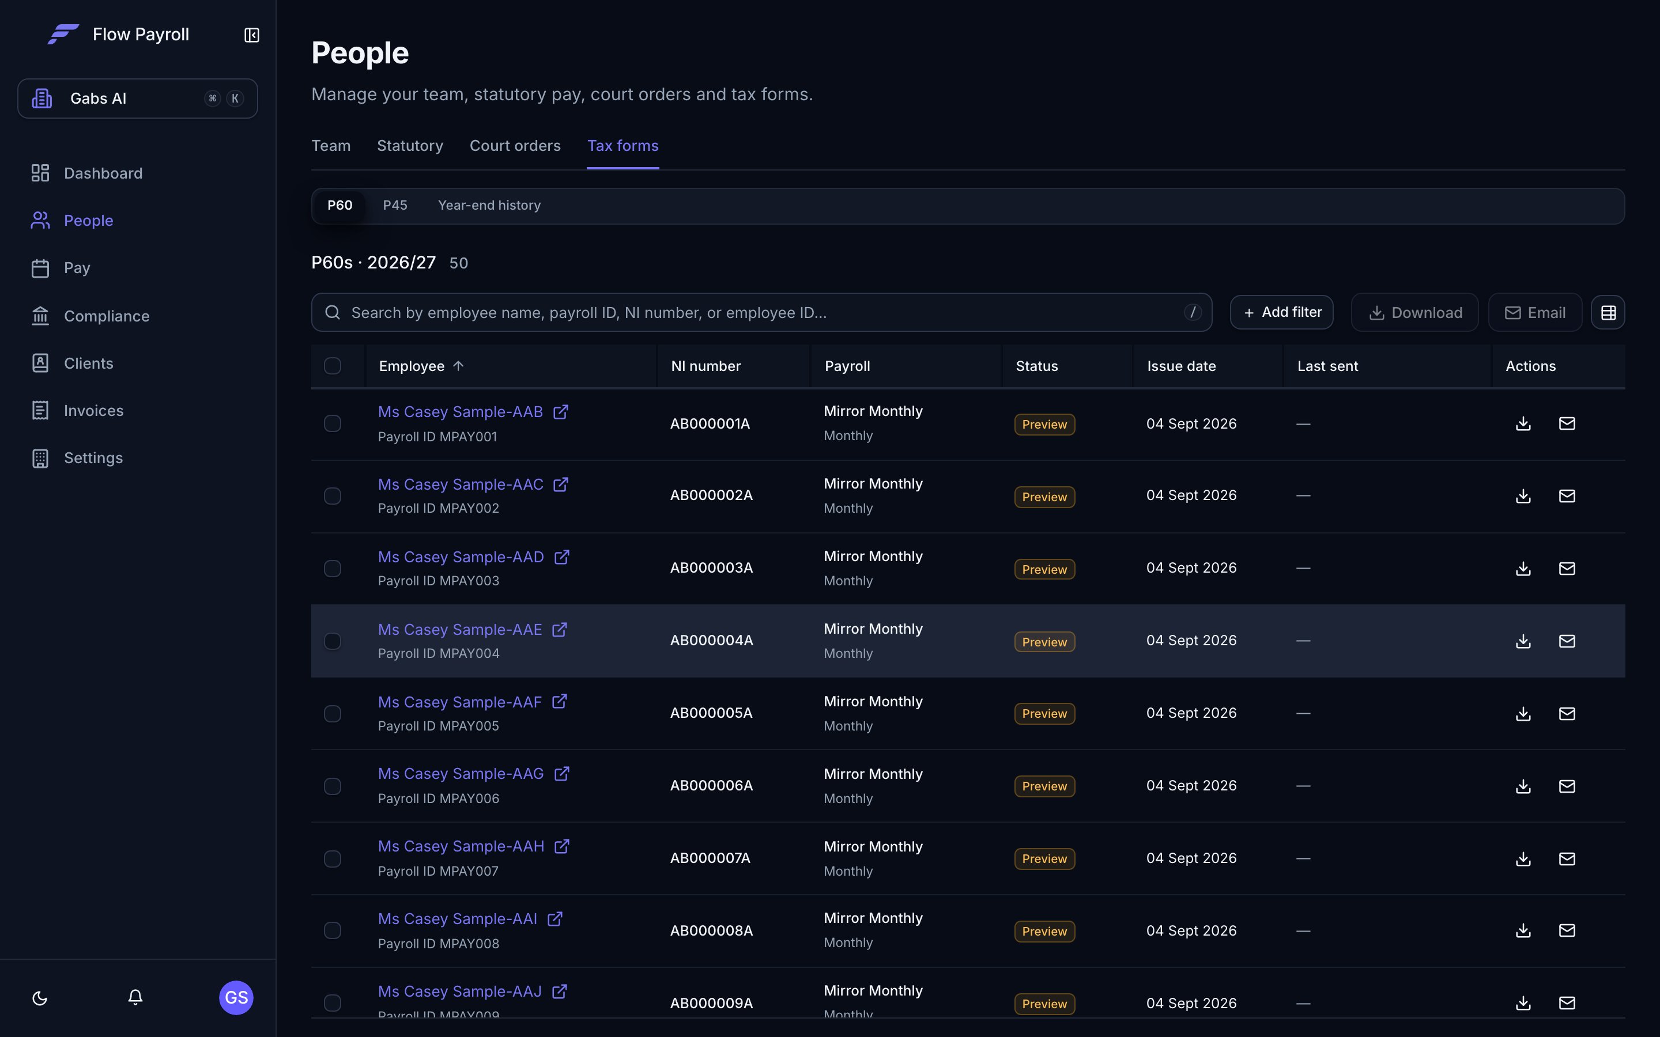1660x1037 pixels.
Task: Download P60 for Ms Casey Sample-AAJ
Action: (x=1523, y=1004)
